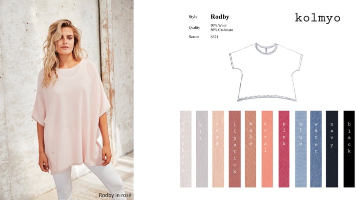Click the Rodby top line drawing

coord(266,72)
